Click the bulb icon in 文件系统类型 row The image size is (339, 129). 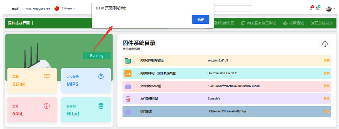click(x=128, y=99)
